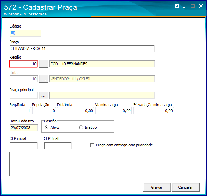Focus the Praça principal code field
Viewport: 207px width, 196px height.
pyautogui.click(x=24, y=95)
